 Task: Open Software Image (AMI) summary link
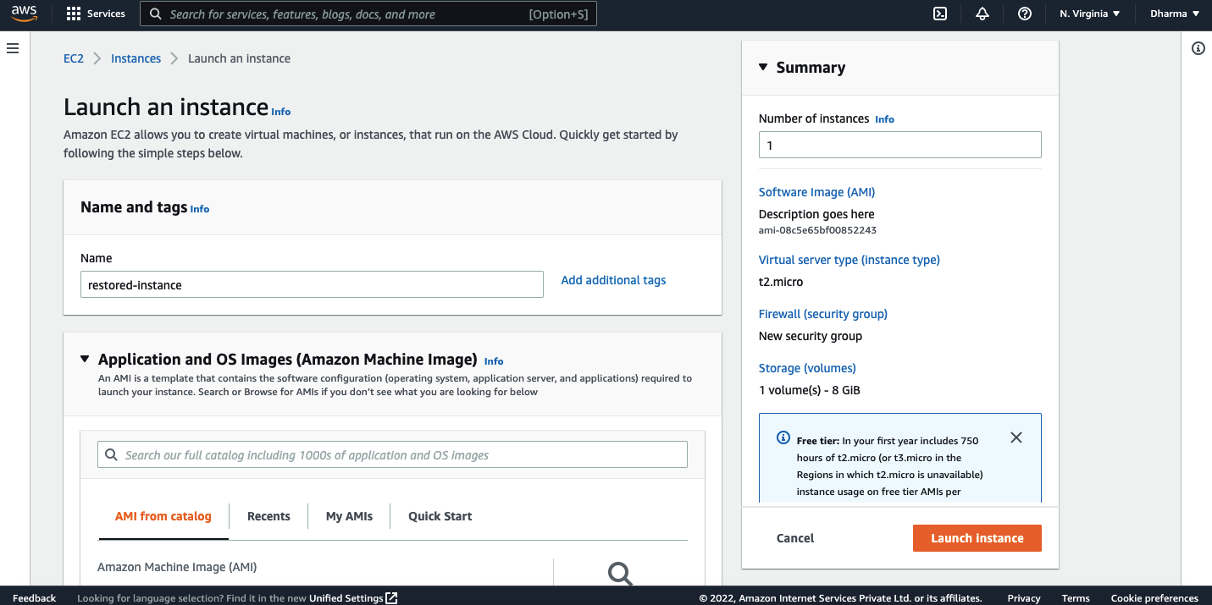[816, 192]
